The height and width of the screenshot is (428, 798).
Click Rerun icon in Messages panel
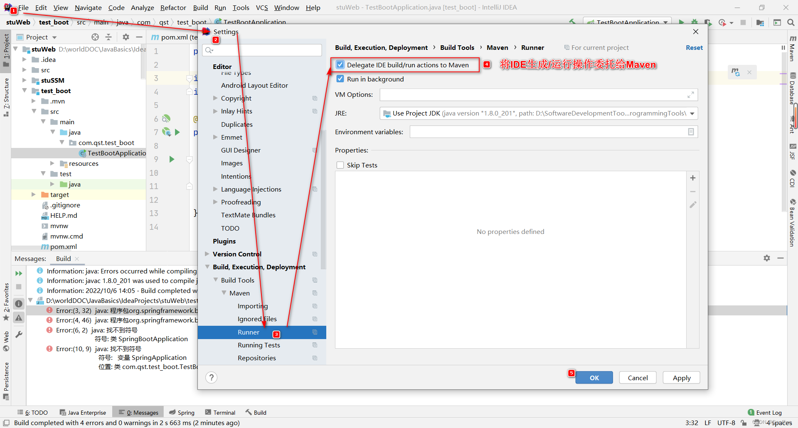[x=19, y=273]
